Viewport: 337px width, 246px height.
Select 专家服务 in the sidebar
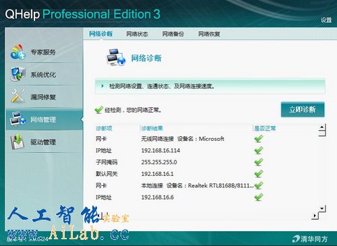pos(44,52)
